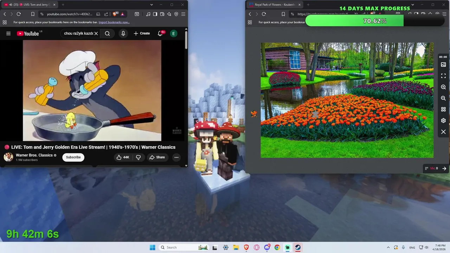
Task: Click Import bookmarks now link
Action: point(114,22)
